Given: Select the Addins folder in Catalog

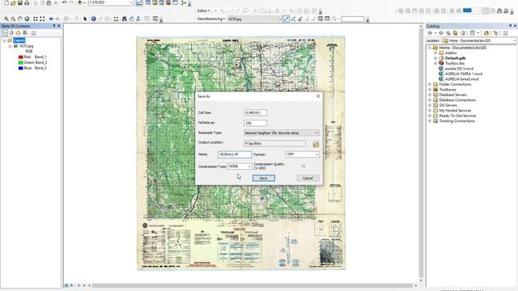Looking at the screenshot, I should pos(450,53).
